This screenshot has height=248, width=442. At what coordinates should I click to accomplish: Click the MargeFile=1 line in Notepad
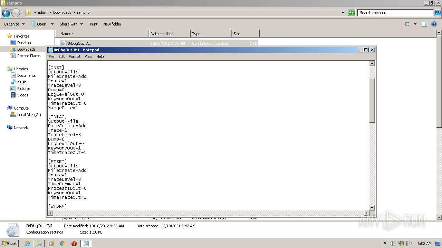63,108
